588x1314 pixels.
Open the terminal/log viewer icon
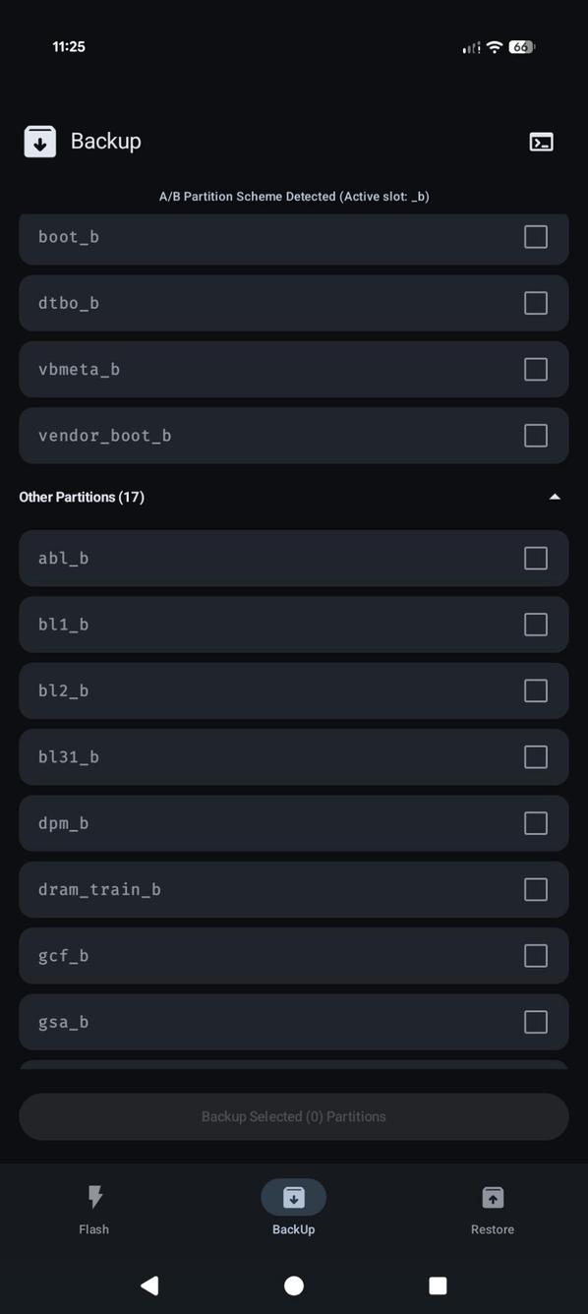541,142
